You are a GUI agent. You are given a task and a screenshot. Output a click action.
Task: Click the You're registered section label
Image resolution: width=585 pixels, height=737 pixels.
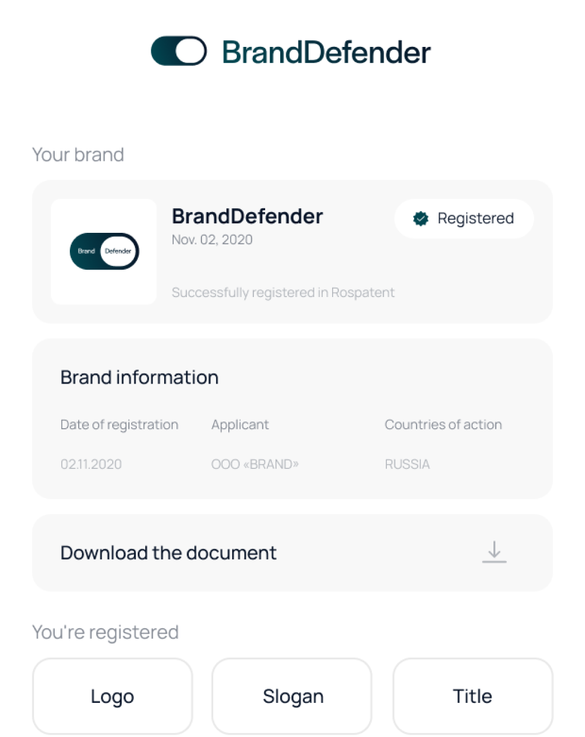tap(106, 632)
